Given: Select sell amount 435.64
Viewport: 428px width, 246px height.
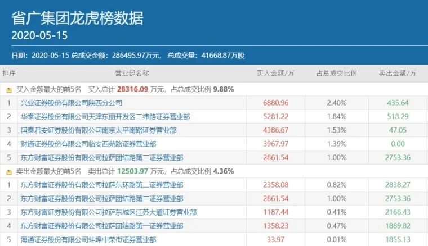Looking at the screenshot, I should point(398,103).
